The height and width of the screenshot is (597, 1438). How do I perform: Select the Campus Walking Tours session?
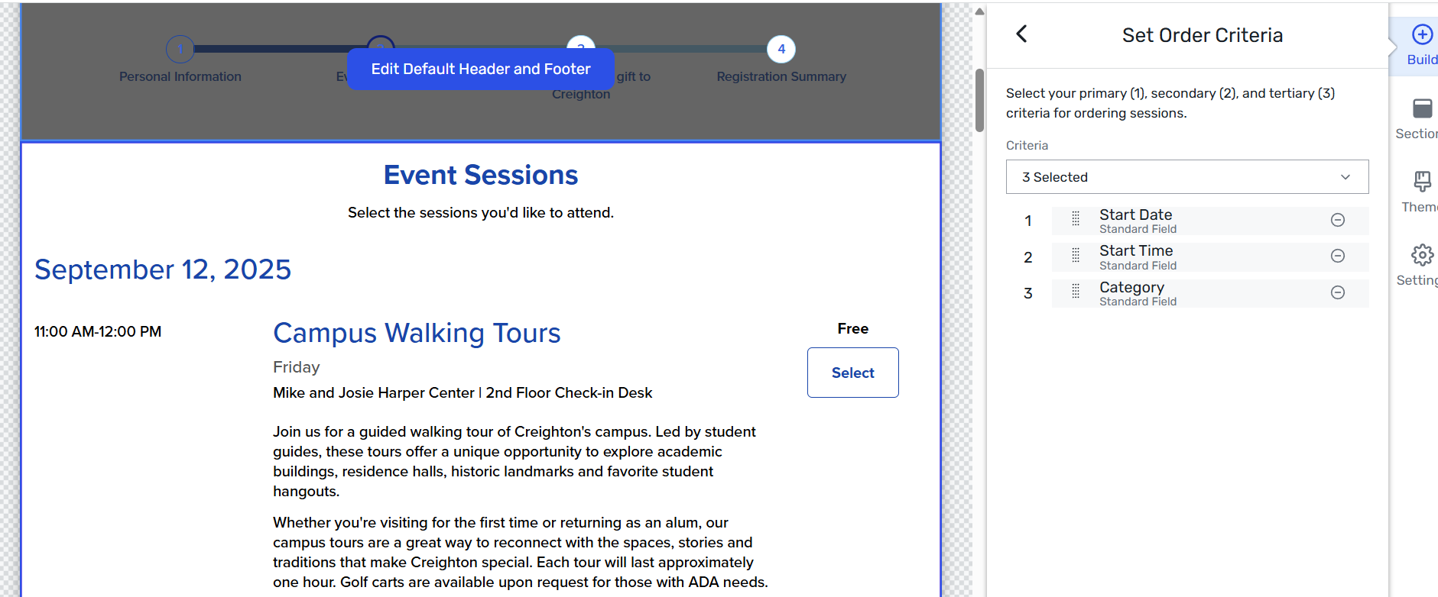coord(853,373)
